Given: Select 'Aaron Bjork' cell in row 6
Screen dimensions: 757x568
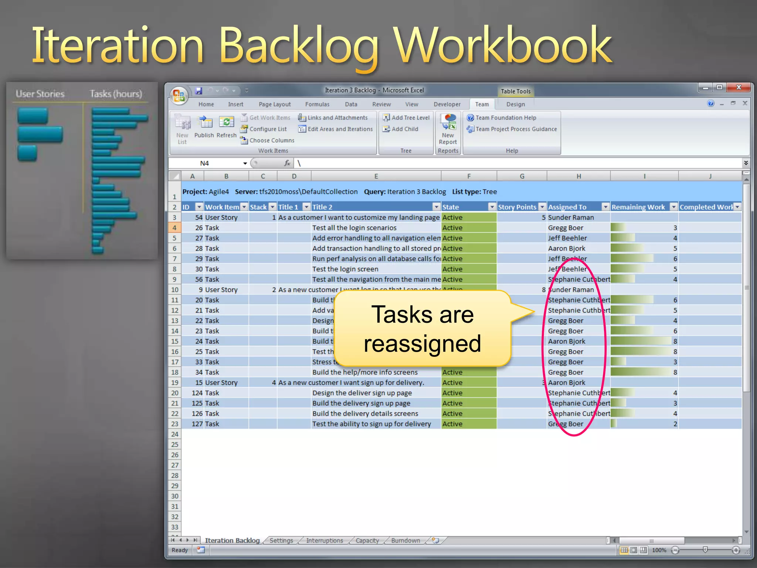Looking at the screenshot, I should [x=578, y=248].
